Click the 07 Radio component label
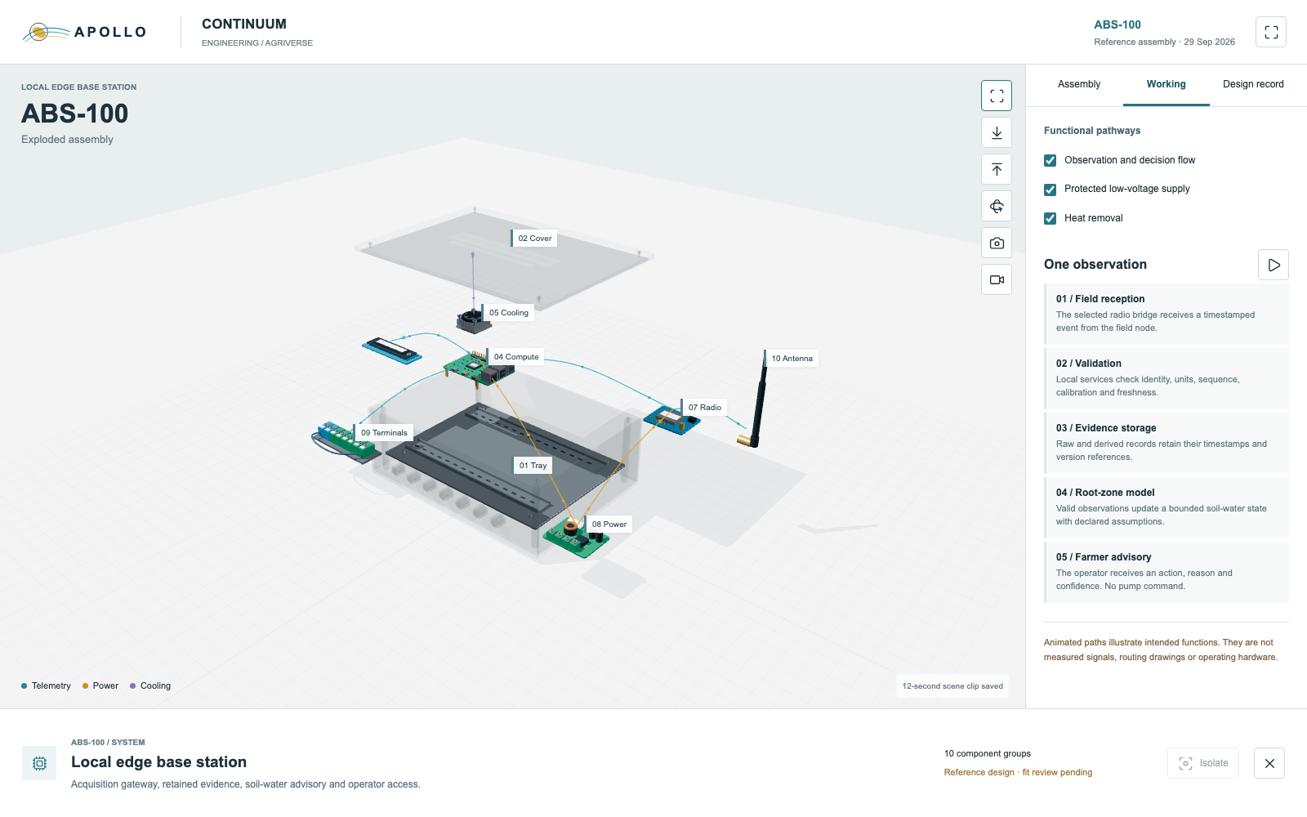The width and height of the screenshot is (1307, 817). 704,408
